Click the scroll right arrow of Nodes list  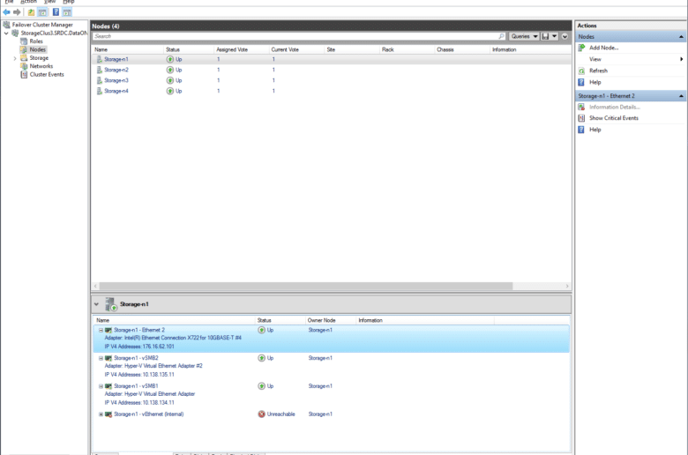pyautogui.click(x=567, y=286)
